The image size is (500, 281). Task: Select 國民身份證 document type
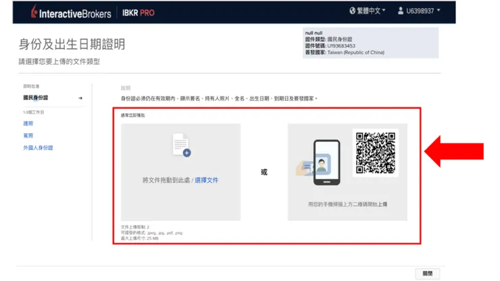coord(35,97)
